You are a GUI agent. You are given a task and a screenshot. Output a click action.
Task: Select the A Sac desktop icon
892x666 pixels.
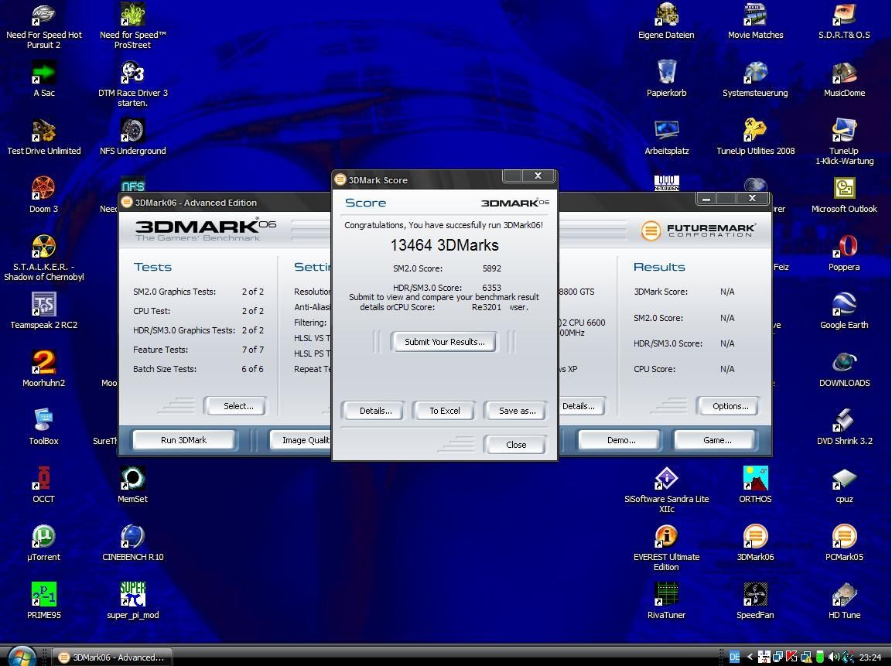click(x=44, y=80)
